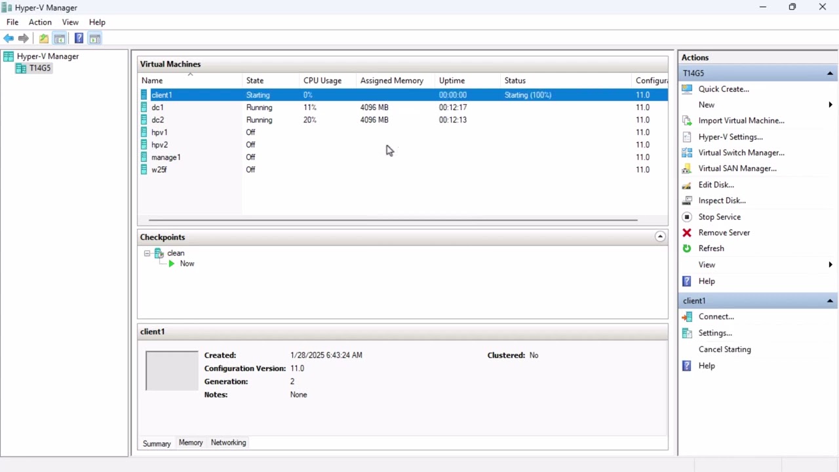Click the Edit Disk icon
Screen dimensions: 839x472
tap(687, 185)
